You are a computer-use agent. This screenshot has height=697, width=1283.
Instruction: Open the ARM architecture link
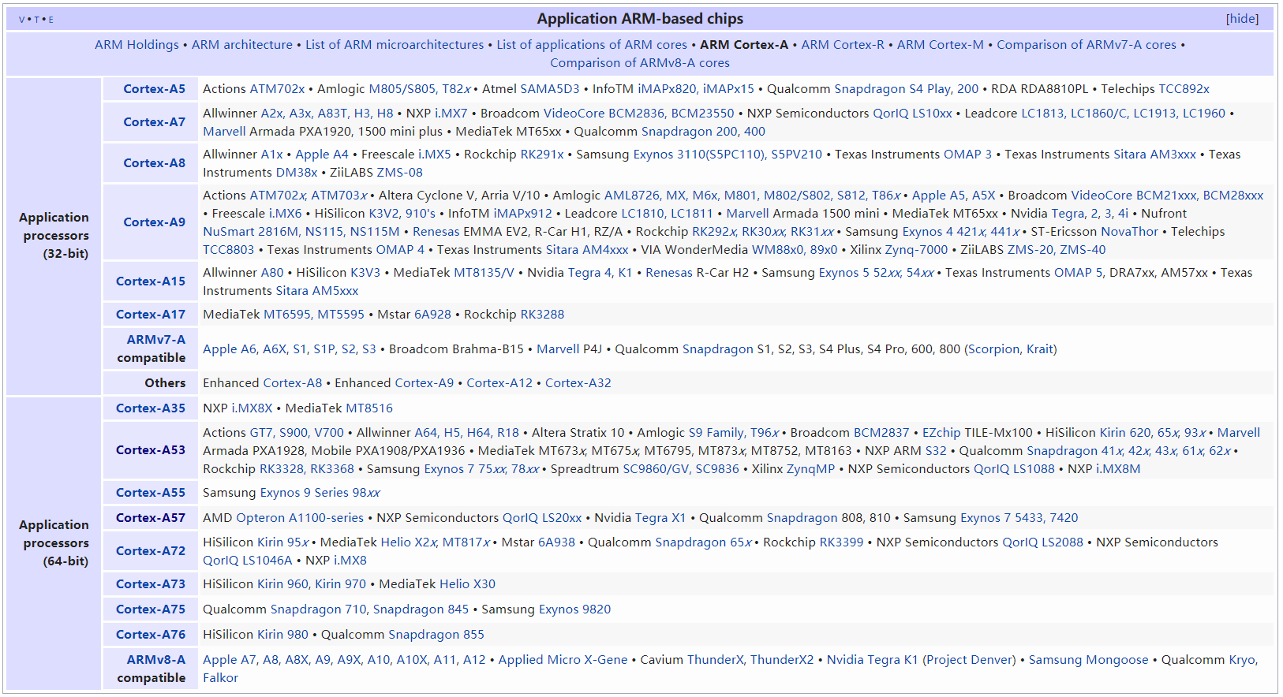tap(242, 45)
